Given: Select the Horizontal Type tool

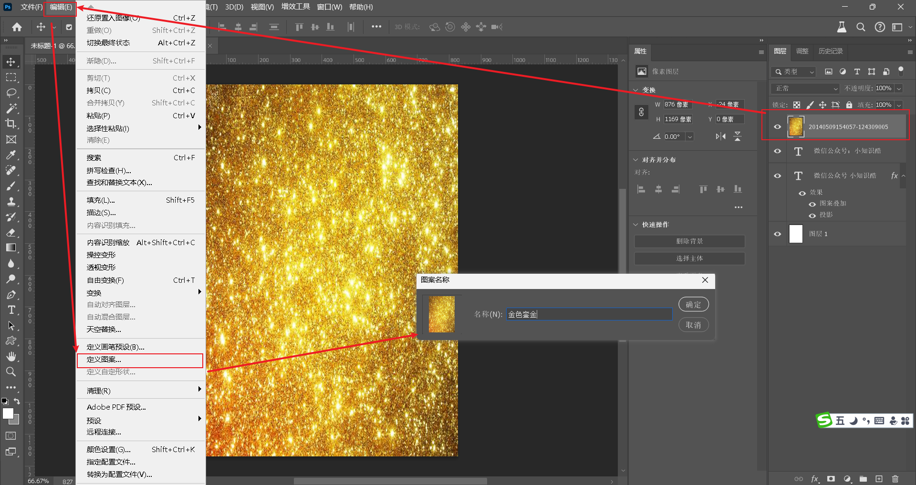Looking at the screenshot, I should coord(11,310).
